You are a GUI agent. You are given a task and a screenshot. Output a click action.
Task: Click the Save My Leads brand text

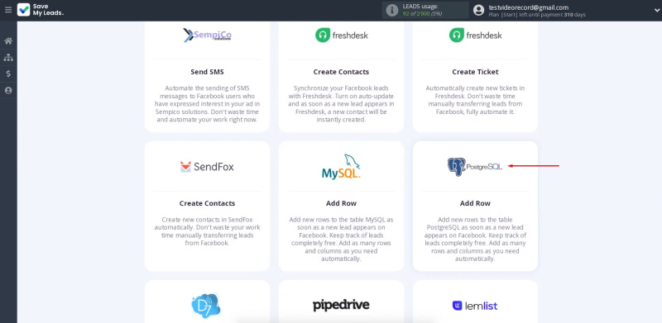pos(48,10)
